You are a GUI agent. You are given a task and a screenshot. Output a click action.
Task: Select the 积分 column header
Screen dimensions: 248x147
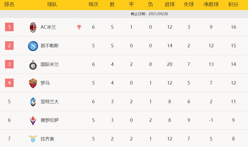pos(233,5)
